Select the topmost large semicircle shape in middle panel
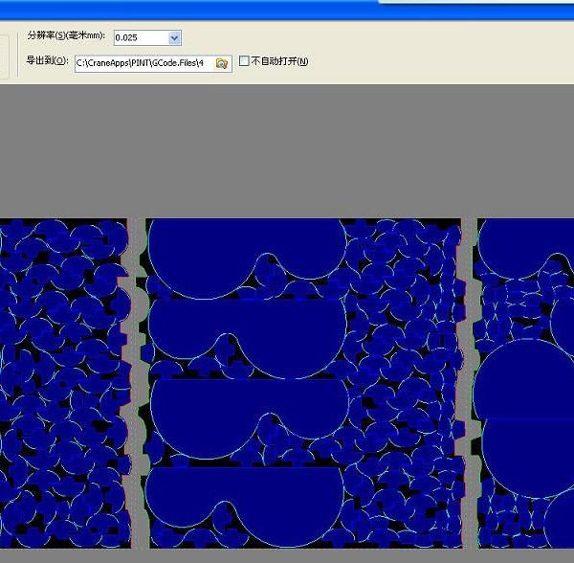The image size is (574, 563). (x=248, y=258)
